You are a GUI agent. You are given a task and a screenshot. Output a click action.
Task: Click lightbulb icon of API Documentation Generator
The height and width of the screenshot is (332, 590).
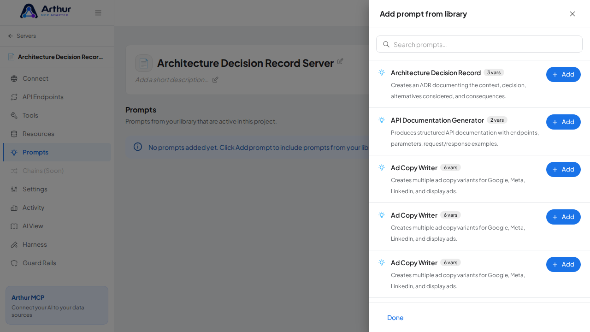[382, 120]
